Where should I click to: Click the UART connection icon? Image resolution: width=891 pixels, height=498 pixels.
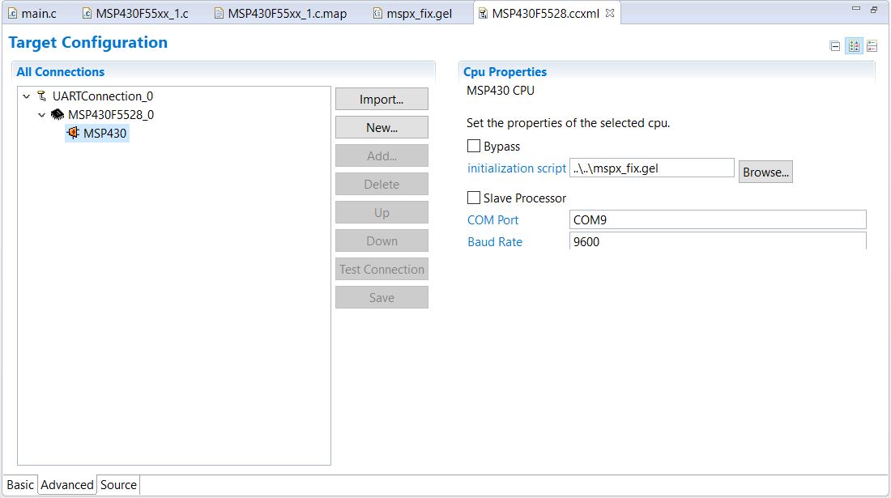(42, 96)
